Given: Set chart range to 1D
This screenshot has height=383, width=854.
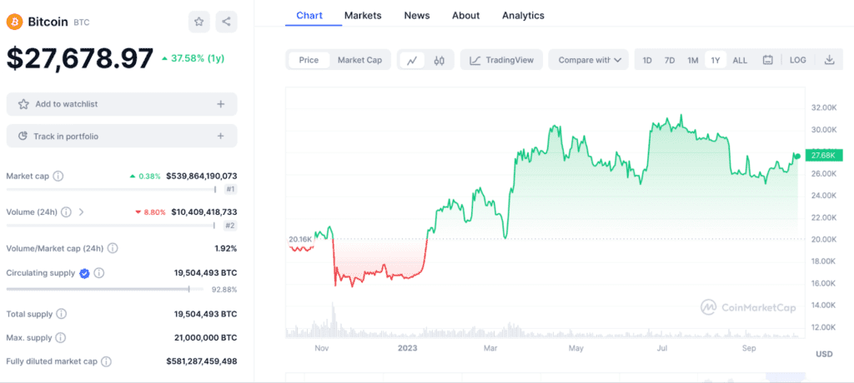Looking at the screenshot, I should click(647, 61).
